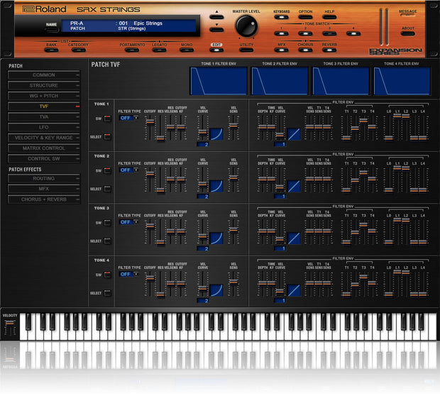This screenshot has width=440, height=396.
Task: Toggle the MFX effect button
Action: point(282,50)
